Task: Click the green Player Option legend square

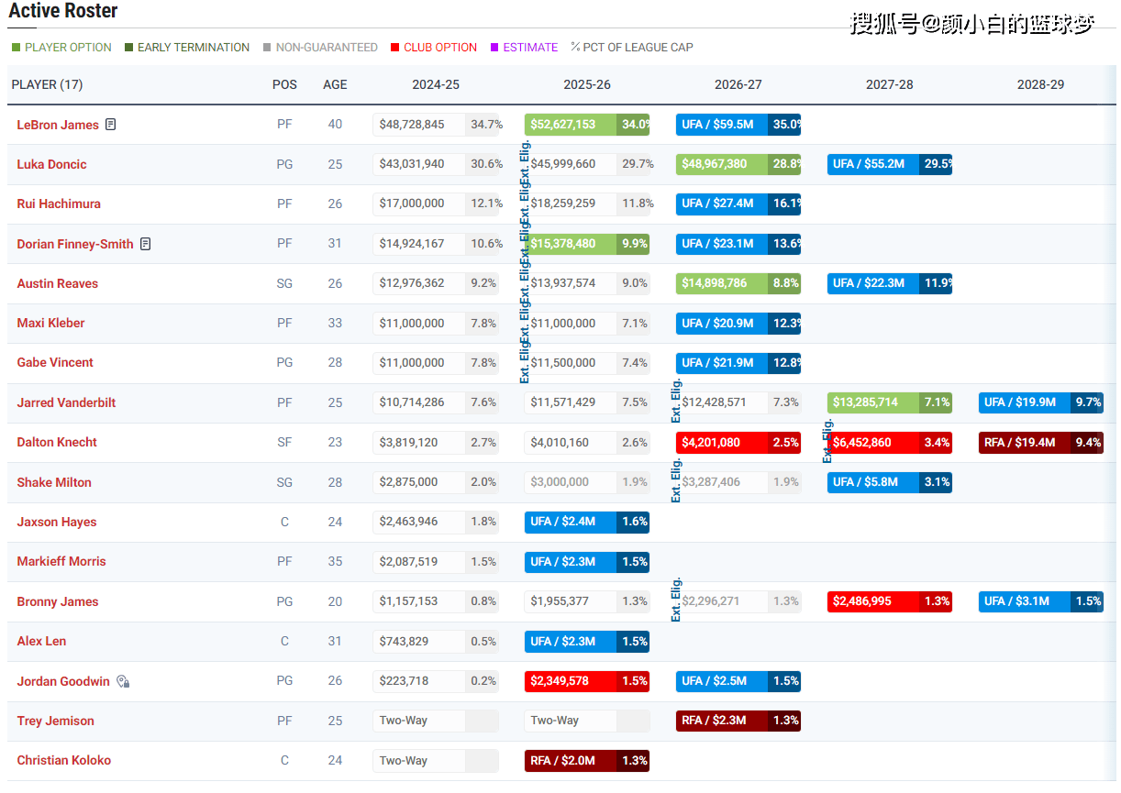Action: (16, 48)
